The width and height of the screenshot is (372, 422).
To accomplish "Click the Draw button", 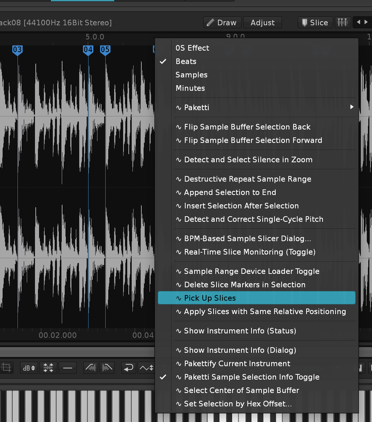I will [x=222, y=23].
